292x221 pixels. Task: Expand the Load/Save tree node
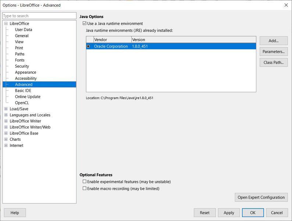pyautogui.click(x=6, y=109)
